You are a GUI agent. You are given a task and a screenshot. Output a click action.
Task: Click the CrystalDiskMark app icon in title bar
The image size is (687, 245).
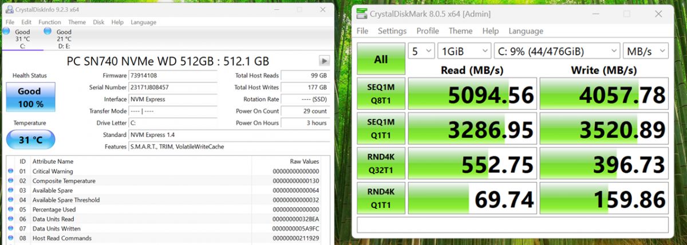[x=362, y=14]
